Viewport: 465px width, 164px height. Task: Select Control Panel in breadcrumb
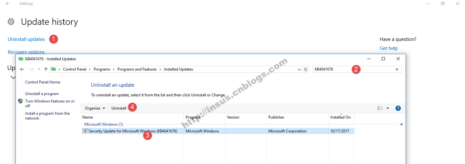[75, 69]
